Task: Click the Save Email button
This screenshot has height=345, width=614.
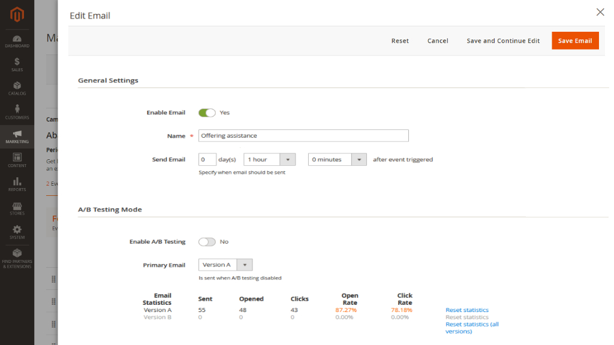Action: 575,41
